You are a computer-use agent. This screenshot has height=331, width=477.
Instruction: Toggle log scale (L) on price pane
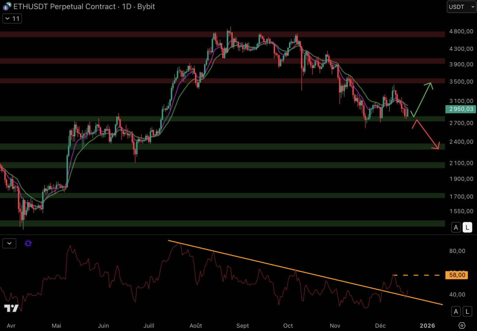[x=467, y=227]
